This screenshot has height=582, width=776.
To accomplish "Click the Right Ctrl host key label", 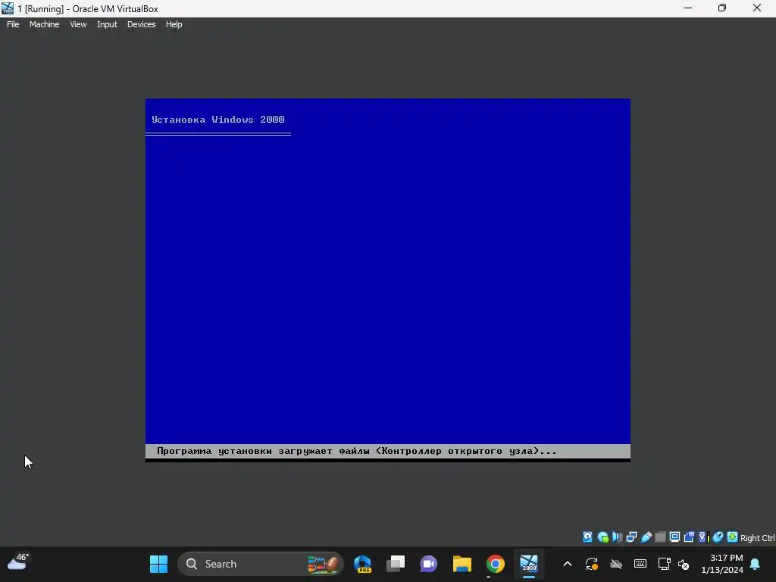I will click(x=757, y=538).
